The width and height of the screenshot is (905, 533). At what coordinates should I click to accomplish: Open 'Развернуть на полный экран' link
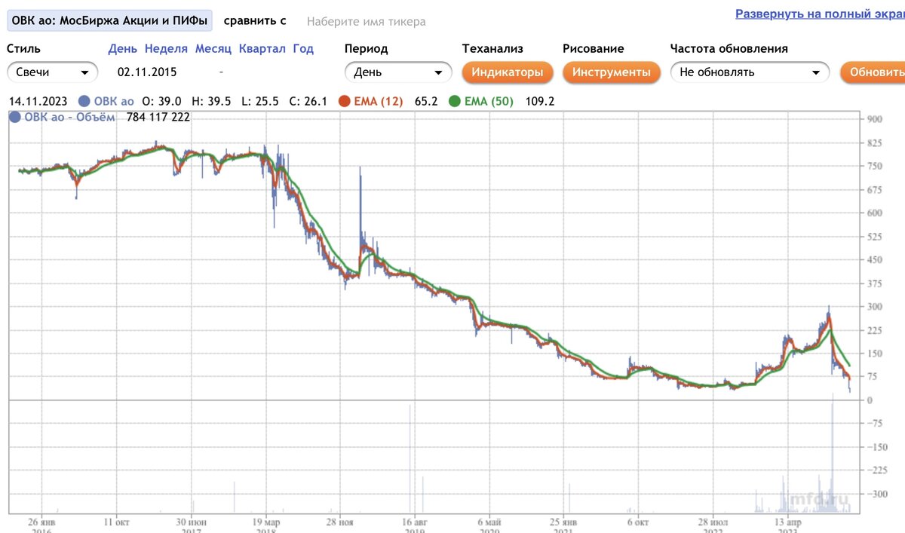[x=820, y=14]
